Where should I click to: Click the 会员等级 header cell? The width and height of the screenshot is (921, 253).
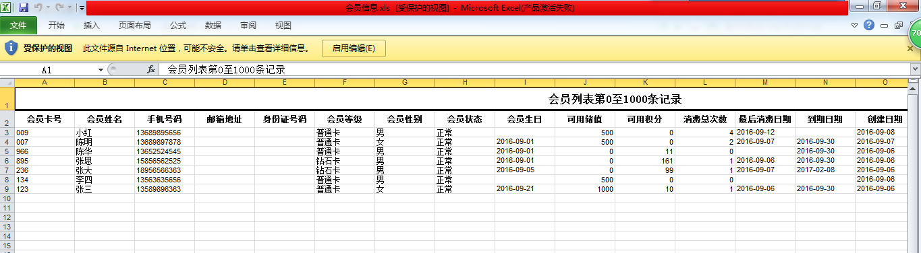[x=345, y=119]
